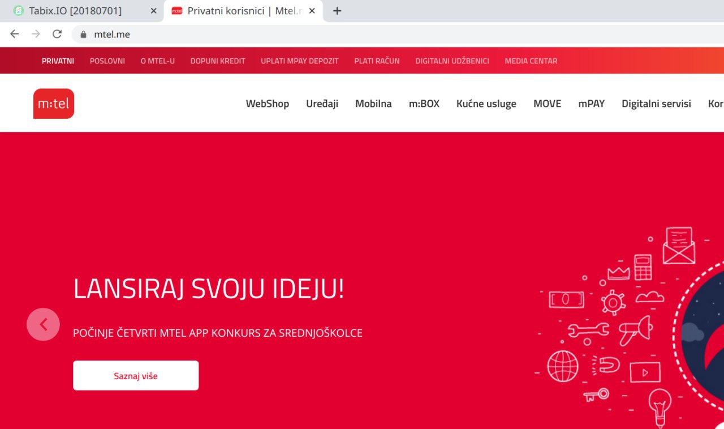The height and width of the screenshot is (429, 724).
Task: Click DOPUNI KREDIT link
Action: click(218, 61)
